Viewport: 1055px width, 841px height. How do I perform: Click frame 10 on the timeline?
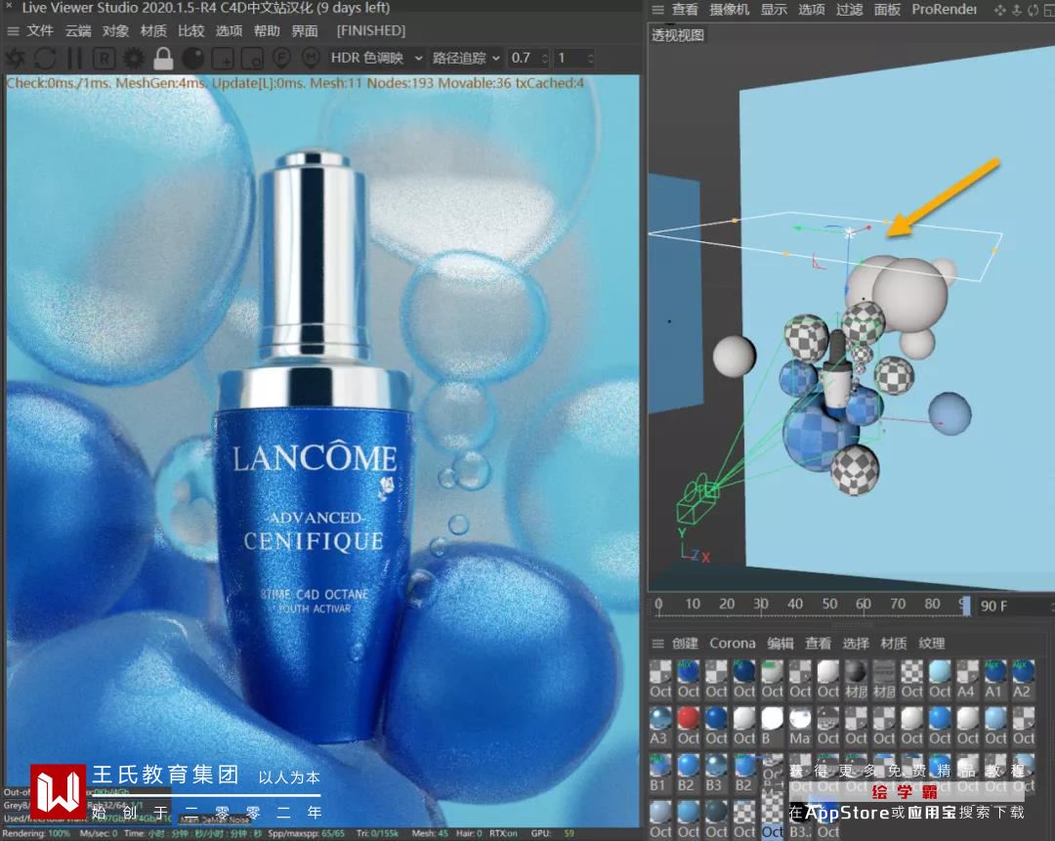pos(693,604)
